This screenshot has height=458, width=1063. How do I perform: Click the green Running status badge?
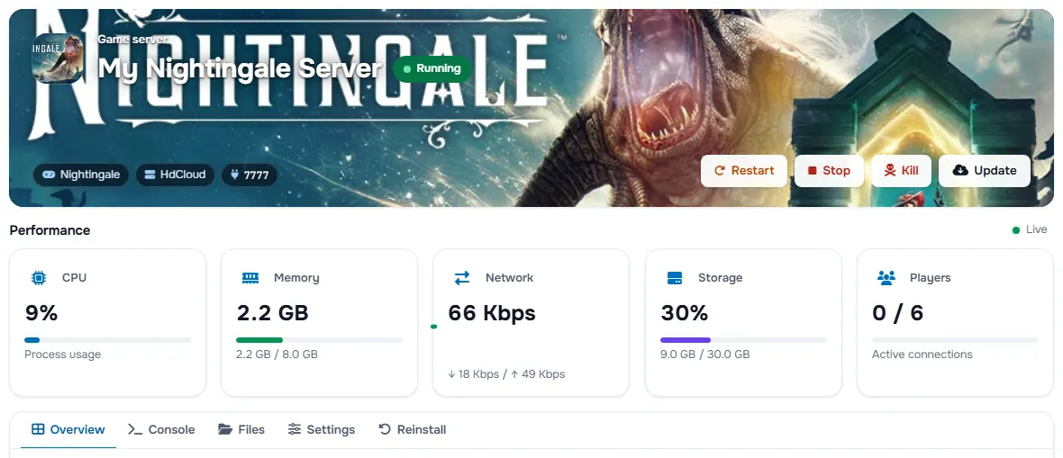point(432,68)
